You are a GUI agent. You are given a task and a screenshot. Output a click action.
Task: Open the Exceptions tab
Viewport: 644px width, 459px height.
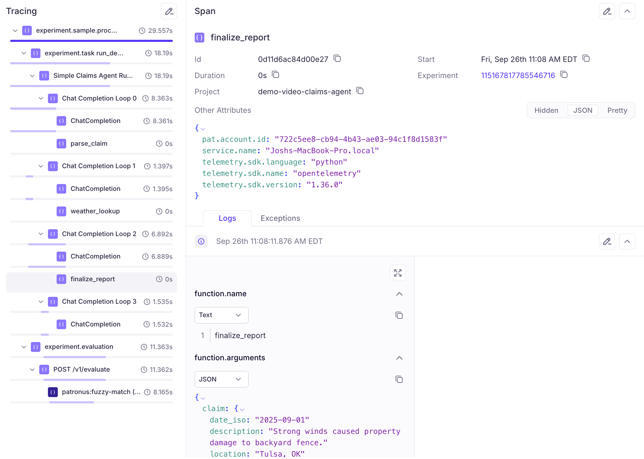(280, 218)
